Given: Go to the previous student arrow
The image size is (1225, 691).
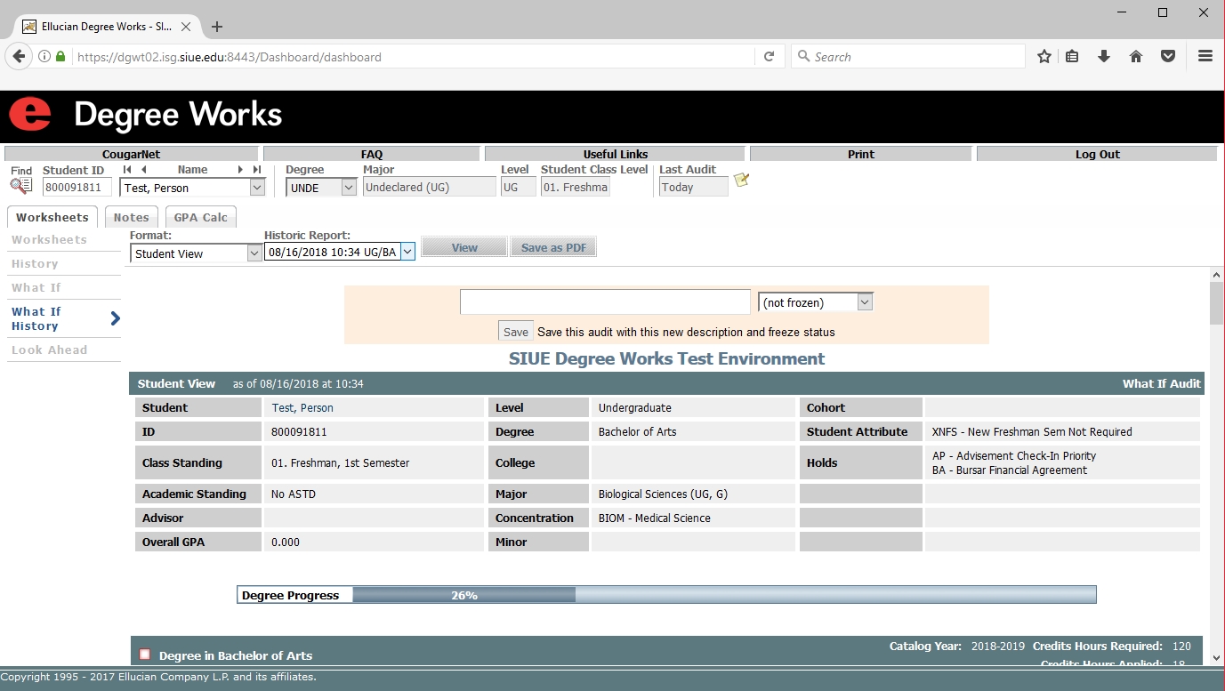Looking at the screenshot, I should (x=143, y=170).
